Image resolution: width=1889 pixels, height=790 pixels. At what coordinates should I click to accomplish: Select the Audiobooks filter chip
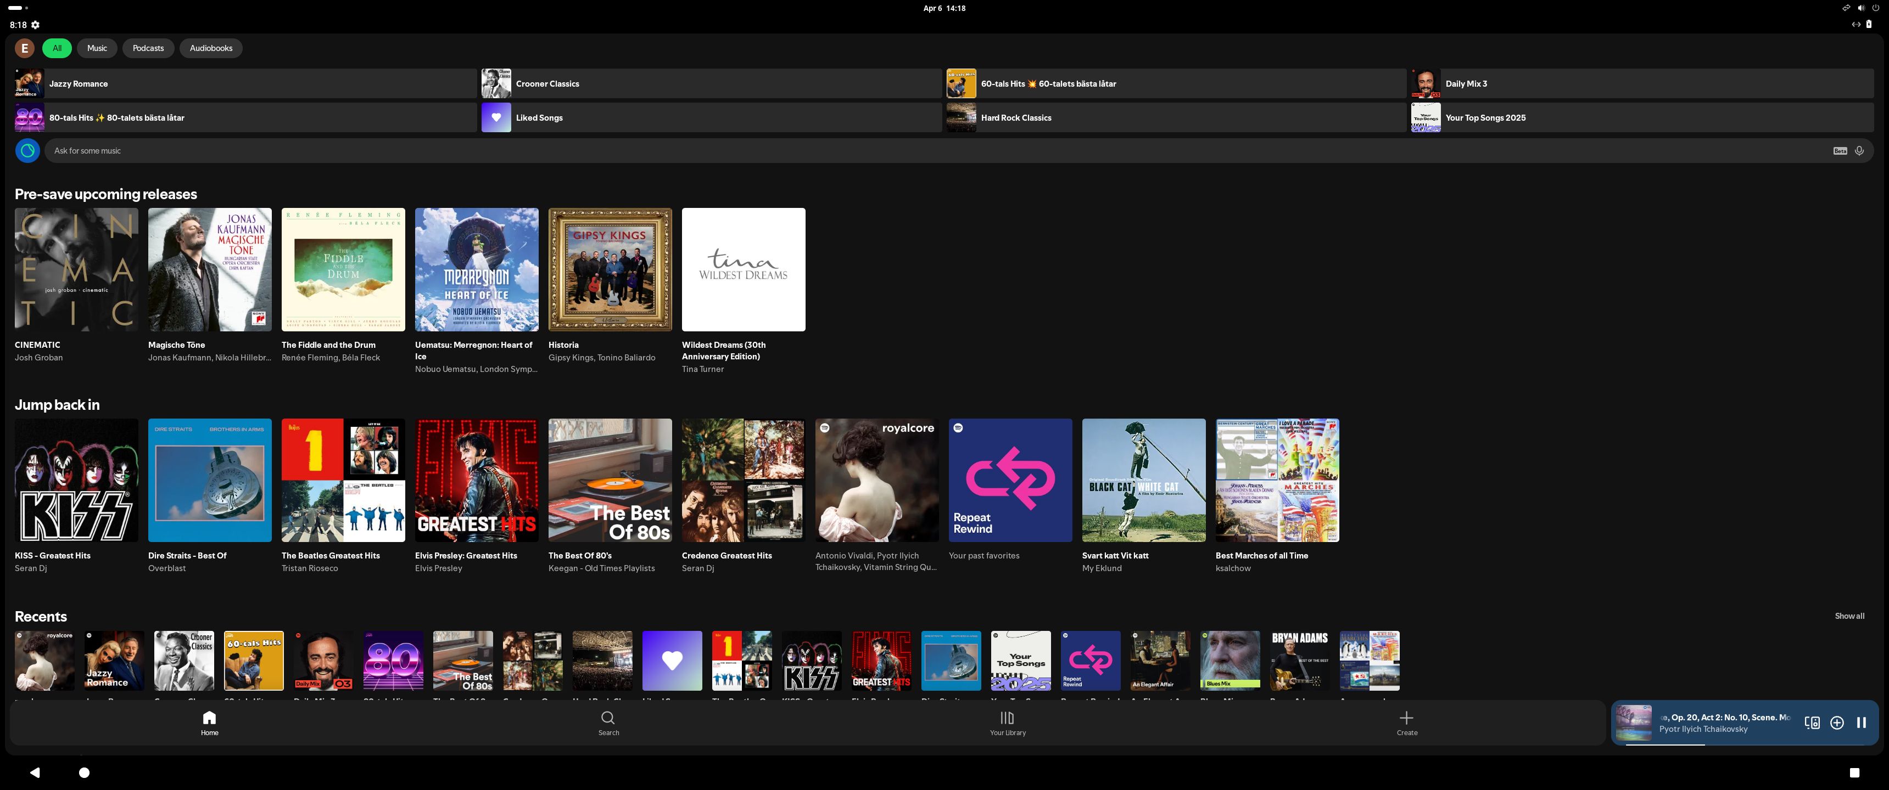210,48
